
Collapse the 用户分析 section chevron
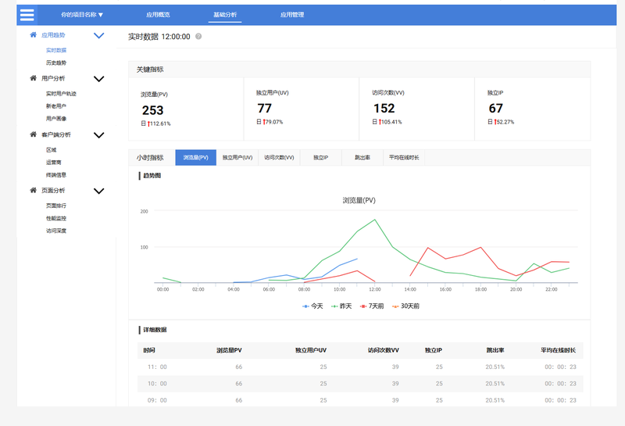point(99,79)
